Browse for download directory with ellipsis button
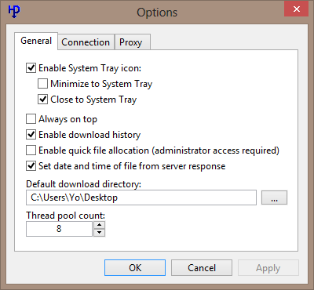The height and width of the screenshot is (290, 314). click(x=274, y=198)
